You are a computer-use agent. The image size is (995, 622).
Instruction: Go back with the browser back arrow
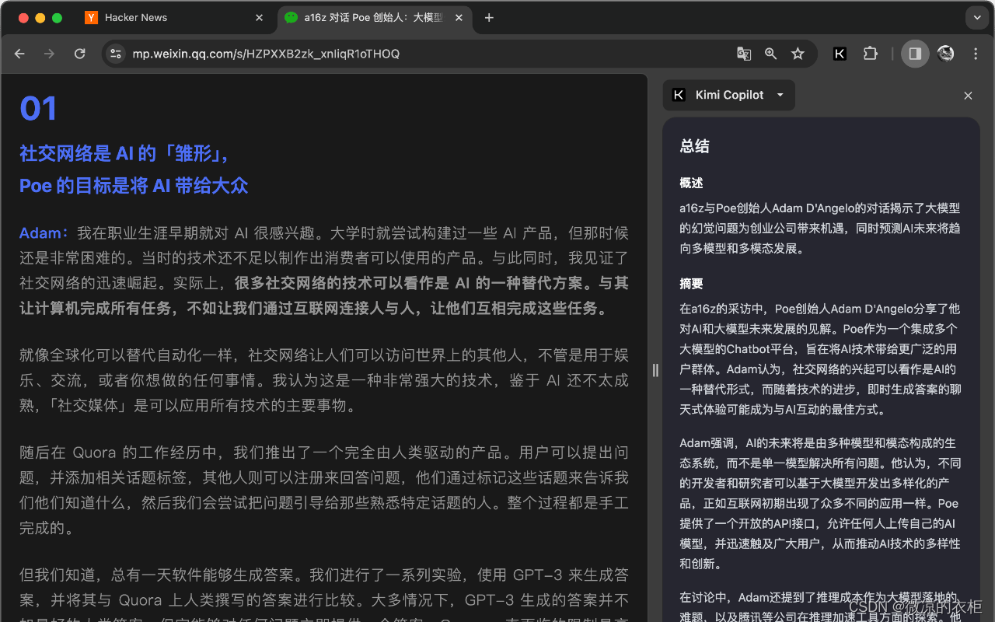point(20,54)
